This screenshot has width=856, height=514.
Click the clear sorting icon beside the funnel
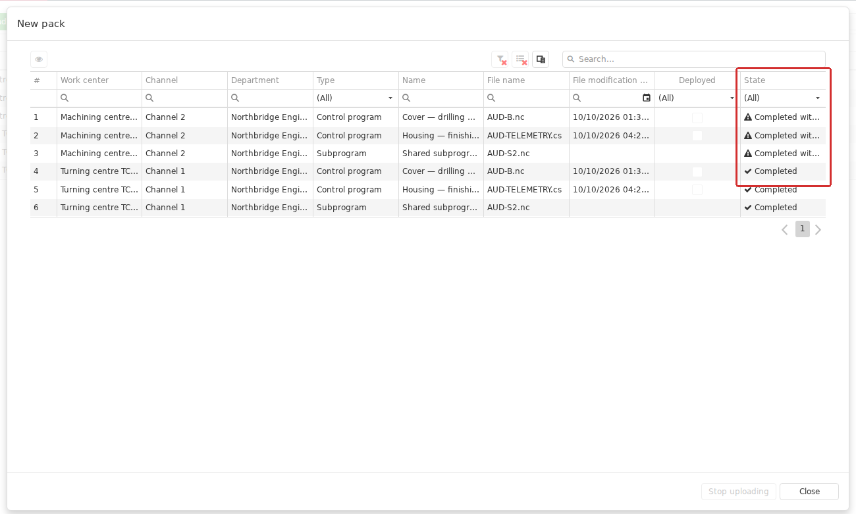click(x=521, y=59)
